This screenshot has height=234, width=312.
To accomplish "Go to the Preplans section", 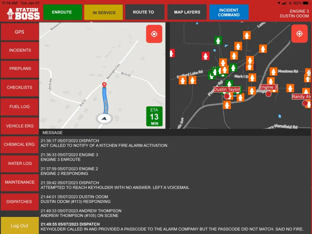I will (20, 69).
